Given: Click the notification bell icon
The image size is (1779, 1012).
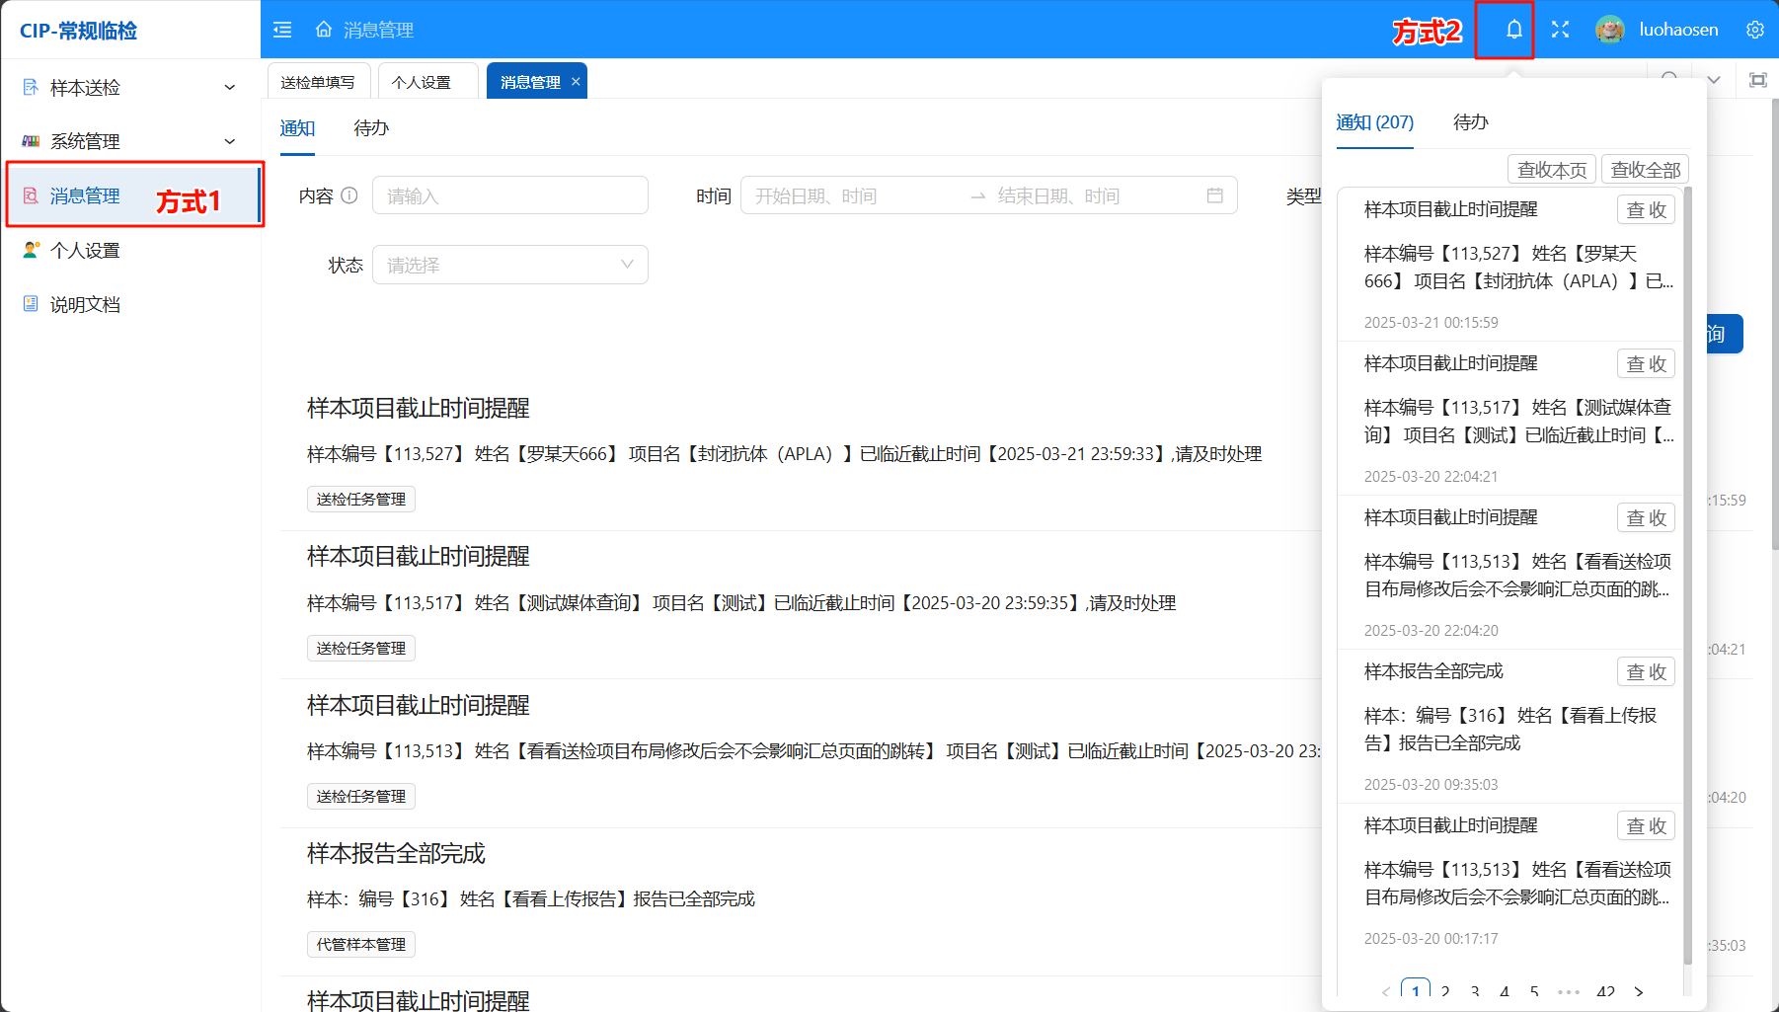Looking at the screenshot, I should (1512, 30).
